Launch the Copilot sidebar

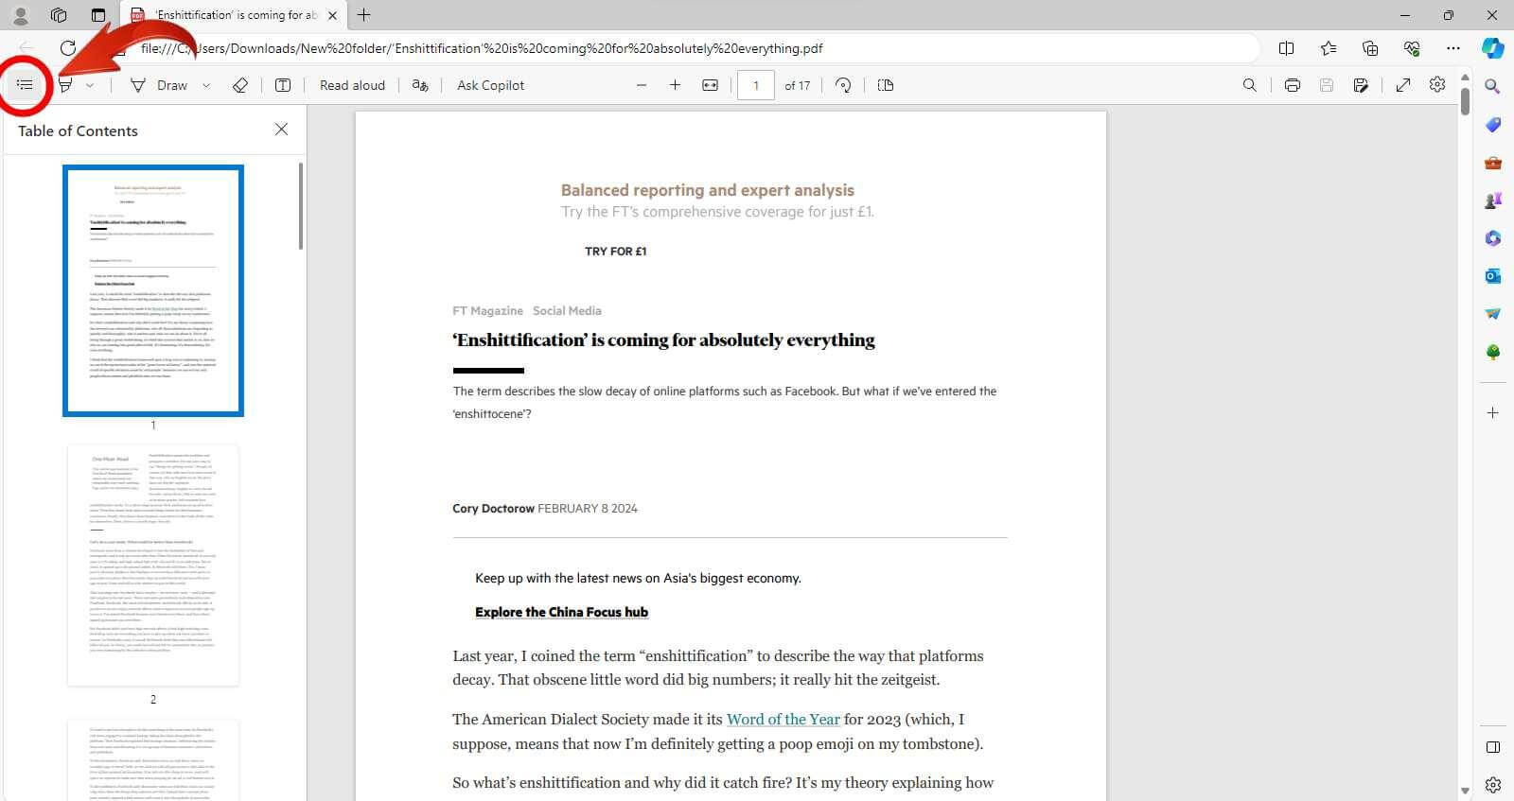(x=1493, y=48)
